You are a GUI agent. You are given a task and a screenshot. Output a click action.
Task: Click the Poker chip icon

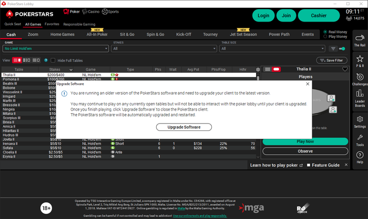point(66,12)
